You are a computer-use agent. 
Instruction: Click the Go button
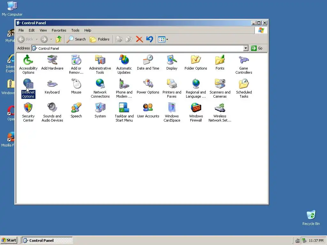pyautogui.click(x=257, y=48)
